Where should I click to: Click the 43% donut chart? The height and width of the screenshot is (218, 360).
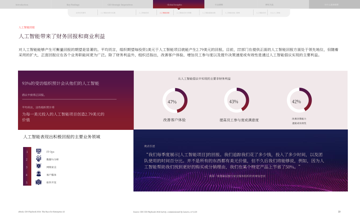pyautogui.click(x=236, y=100)
